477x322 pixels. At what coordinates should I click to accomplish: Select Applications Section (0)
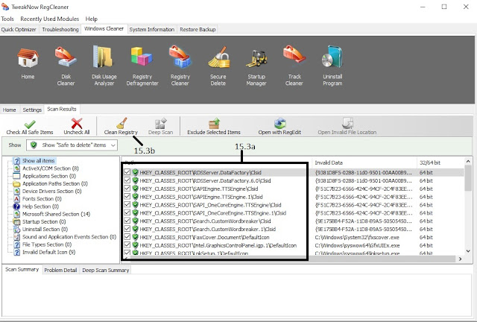(x=49, y=176)
